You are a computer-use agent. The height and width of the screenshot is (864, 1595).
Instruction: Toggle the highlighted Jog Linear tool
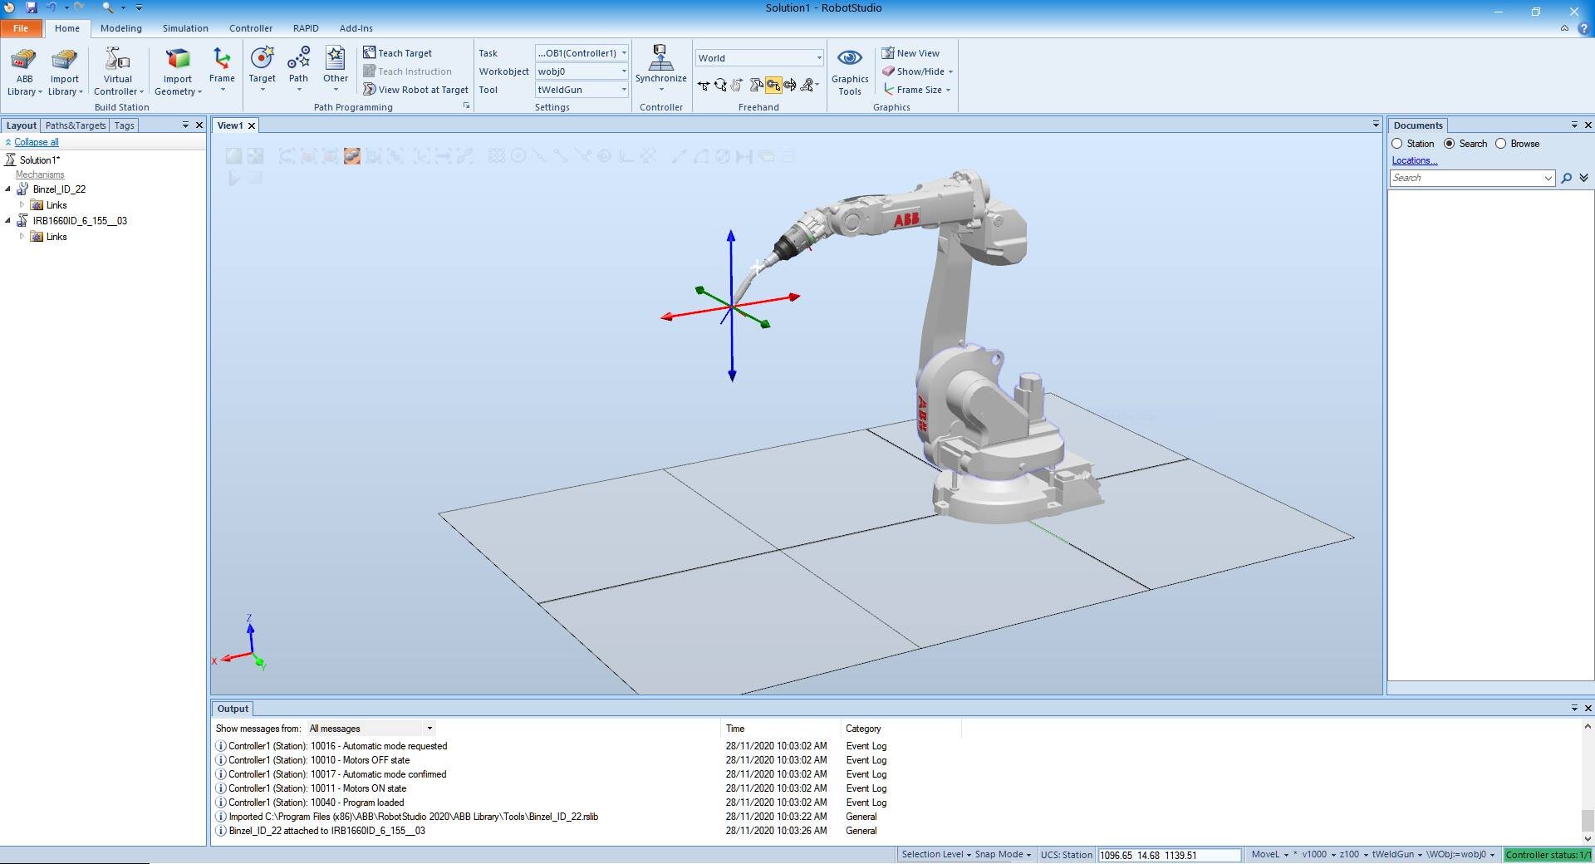click(773, 85)
